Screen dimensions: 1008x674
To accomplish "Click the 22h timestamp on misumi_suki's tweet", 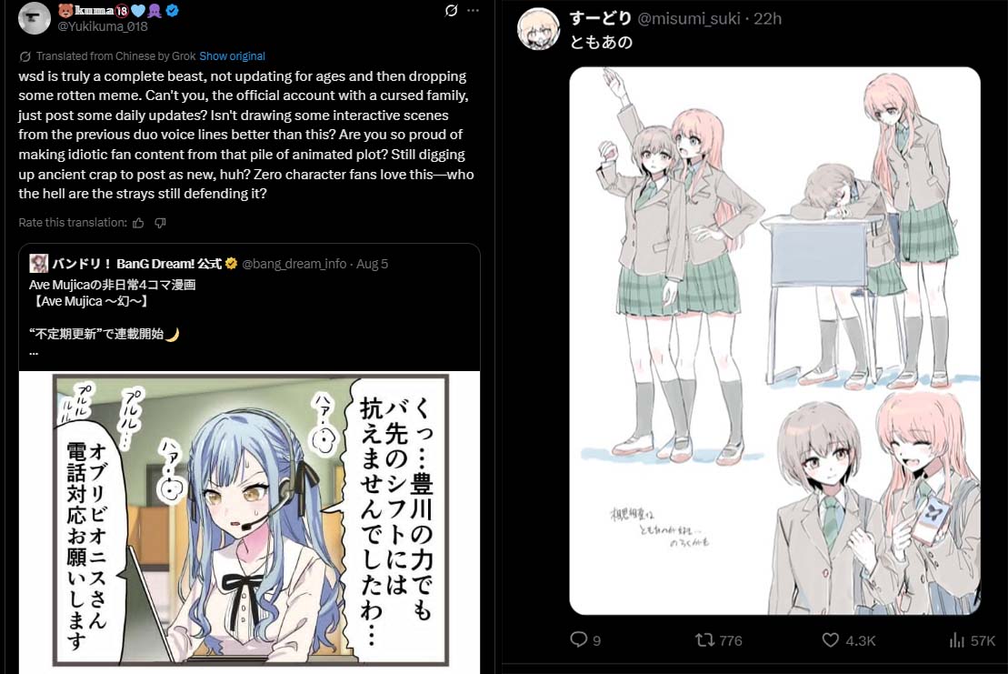I will tap(767, 19).
